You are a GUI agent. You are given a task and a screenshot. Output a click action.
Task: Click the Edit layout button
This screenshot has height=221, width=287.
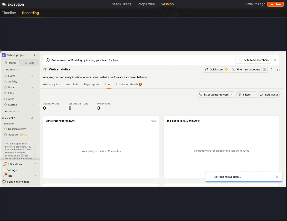(269, 94)
